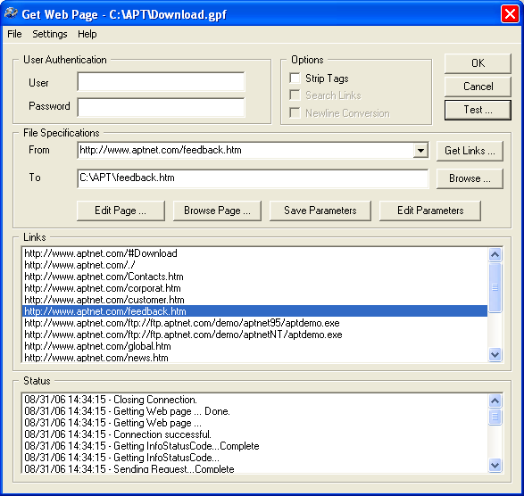Click the Status list scroll up arrow
524x496 pixels.
495,401
